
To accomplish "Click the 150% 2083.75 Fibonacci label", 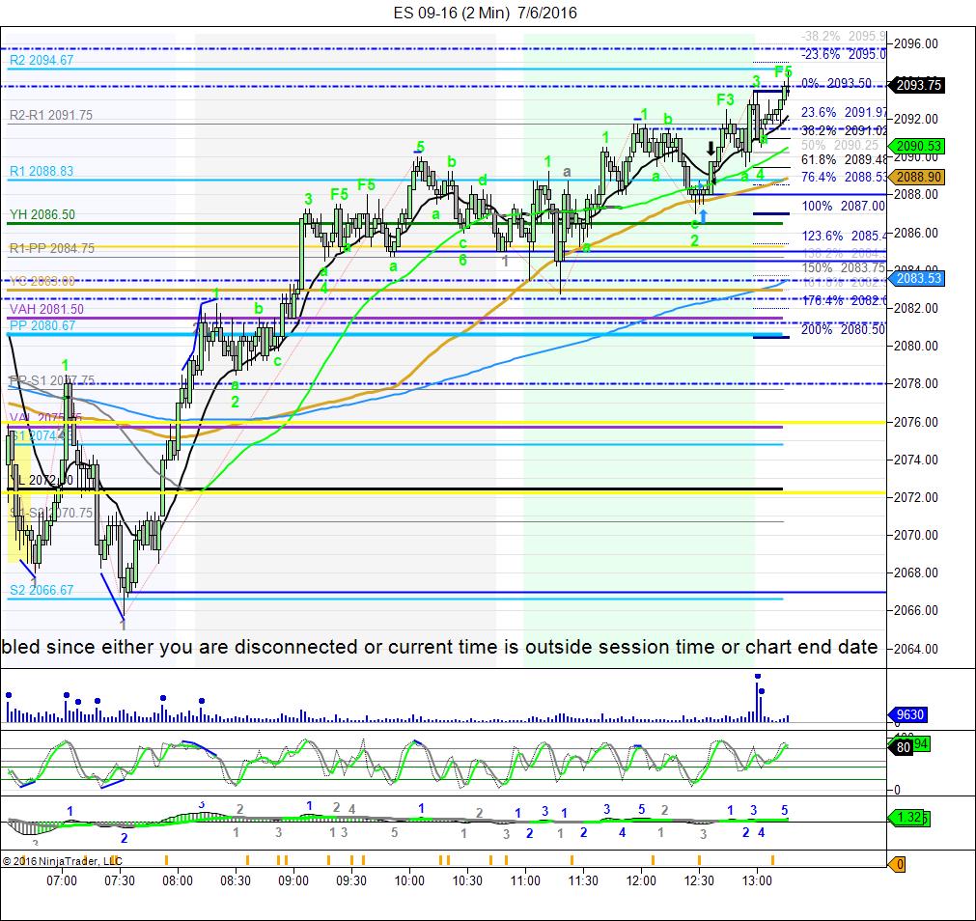I will (844, 267).
